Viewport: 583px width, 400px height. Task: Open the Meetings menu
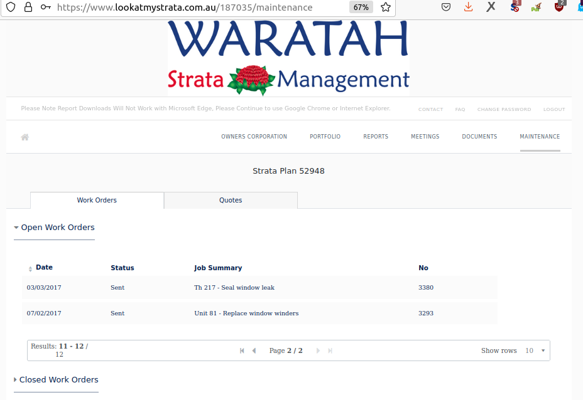point(425,137)
